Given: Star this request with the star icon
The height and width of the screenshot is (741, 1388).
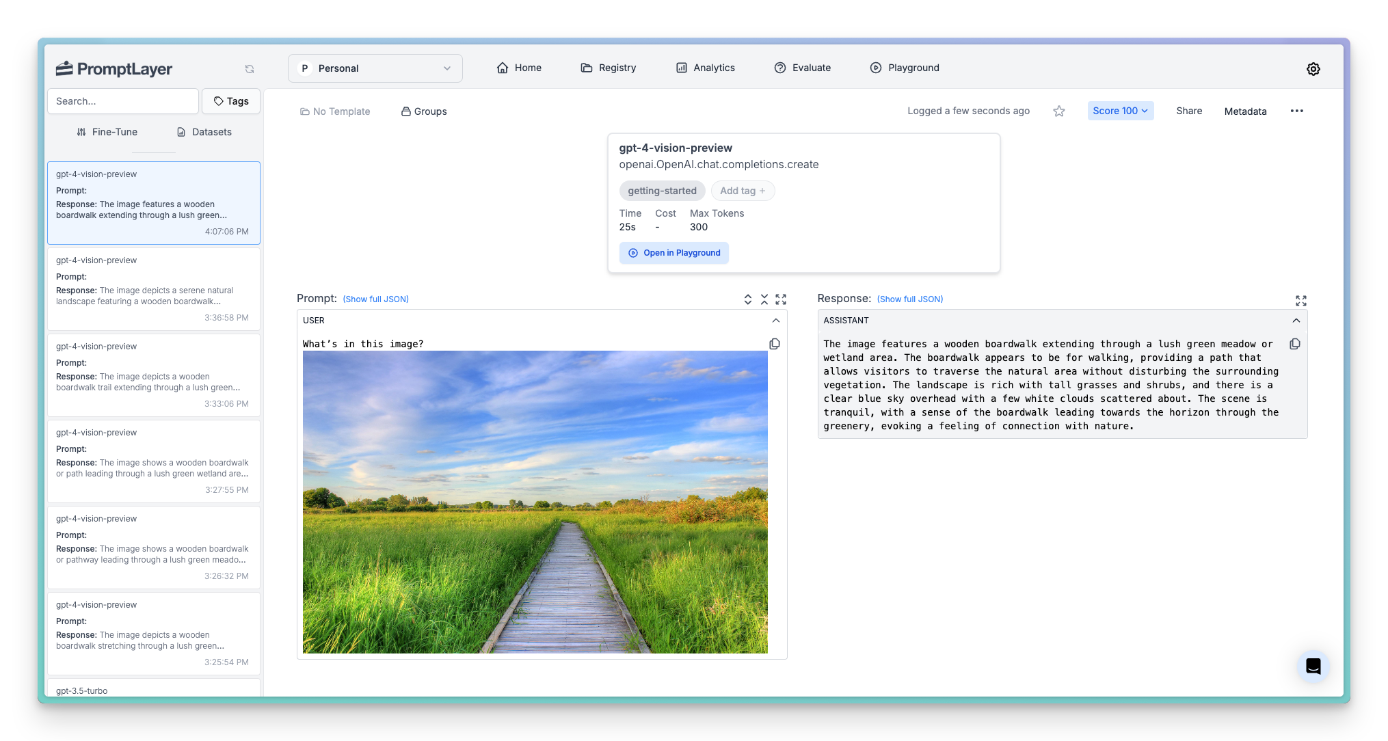Looking at the screenshot, I should point(1058,111).
